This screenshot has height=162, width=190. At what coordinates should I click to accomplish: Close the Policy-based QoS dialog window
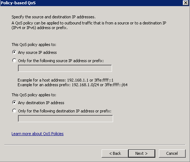coord(185,3)
